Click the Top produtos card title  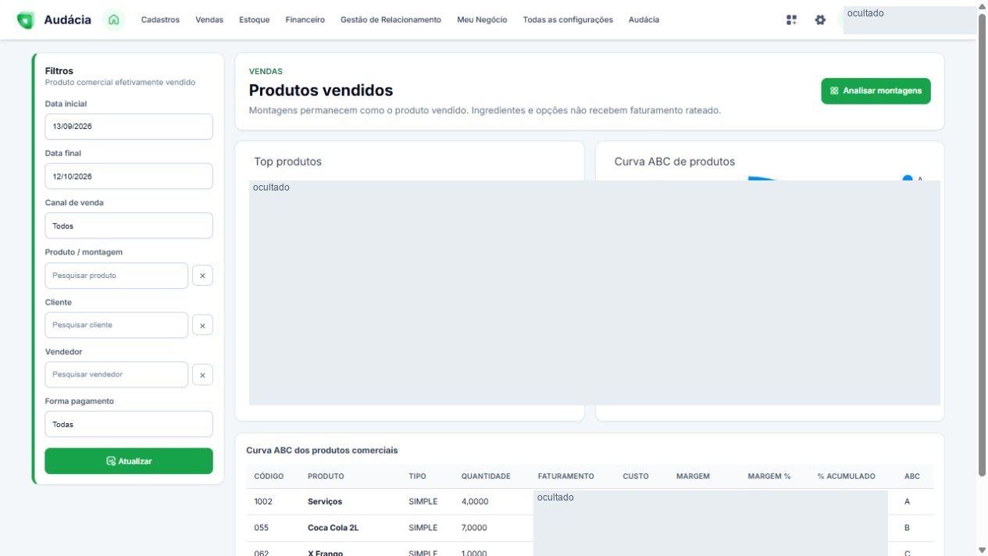coord(287,162)
